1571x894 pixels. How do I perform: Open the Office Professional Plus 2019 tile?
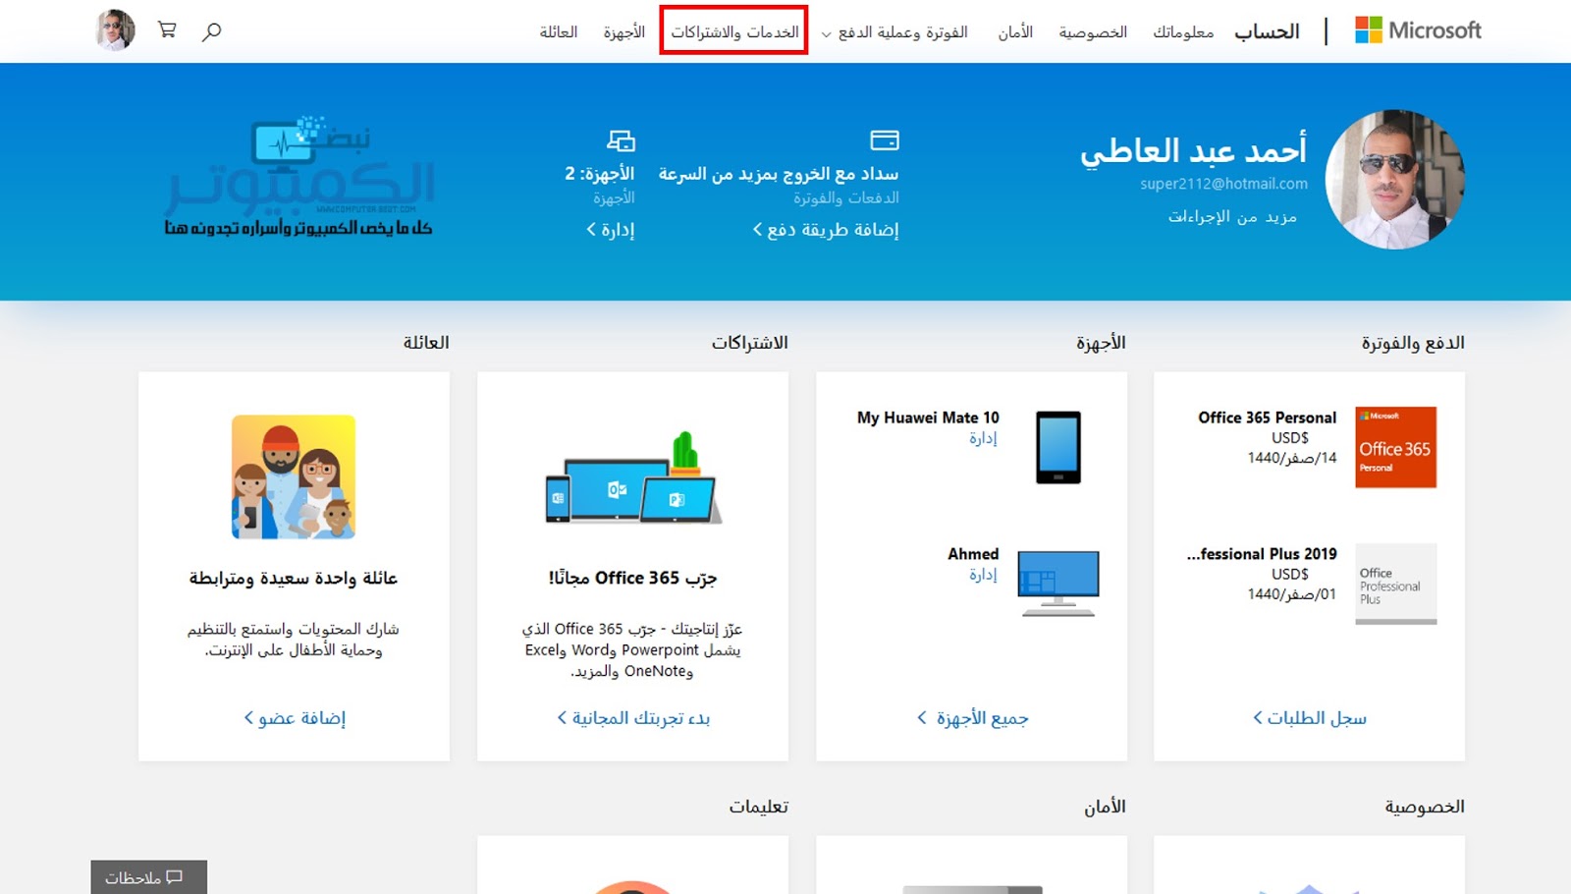point(1395,585)
